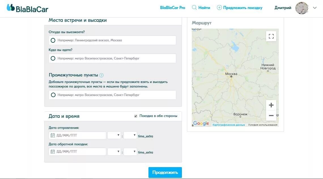Expand the user menu chevron
The image size is (323, 179).
314,8
